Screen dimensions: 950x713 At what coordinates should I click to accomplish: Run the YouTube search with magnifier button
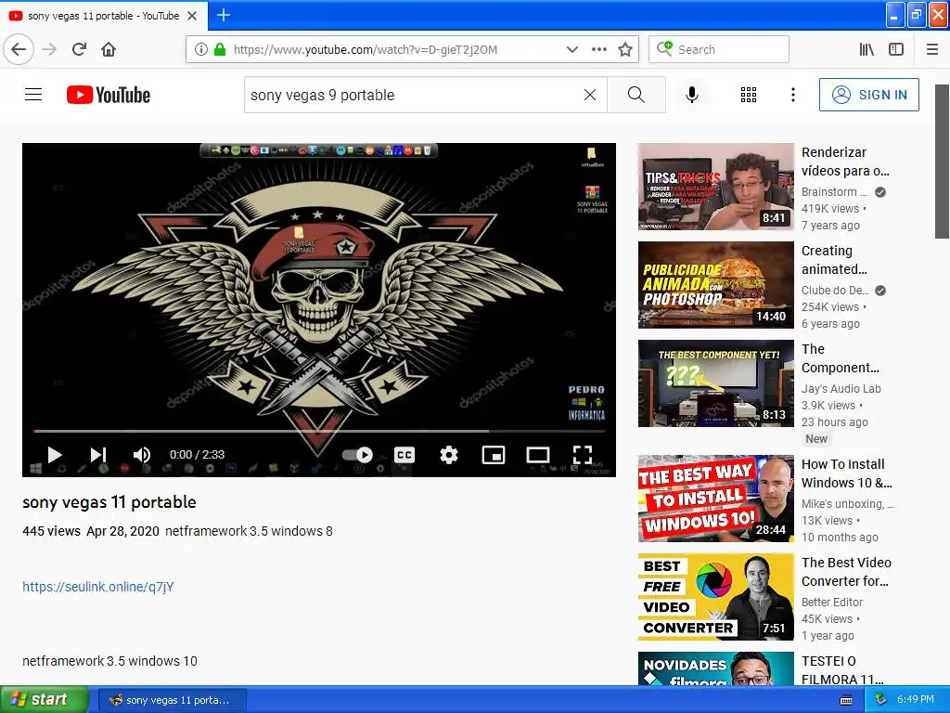tap(635, 95)
